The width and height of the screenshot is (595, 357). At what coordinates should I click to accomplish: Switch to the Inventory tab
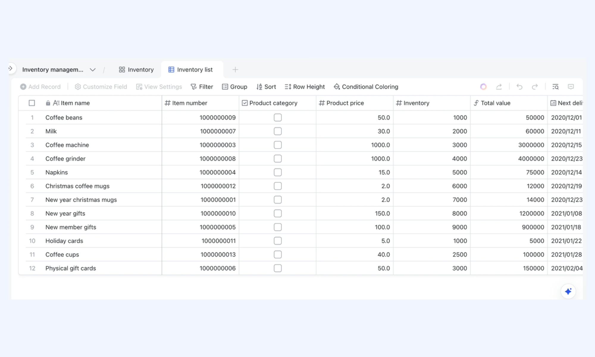point(136,70)
